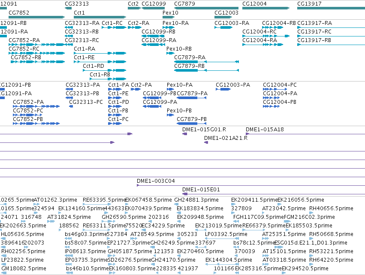
Task: Select the CG7852 gene bar
Action: coord(36,17)
